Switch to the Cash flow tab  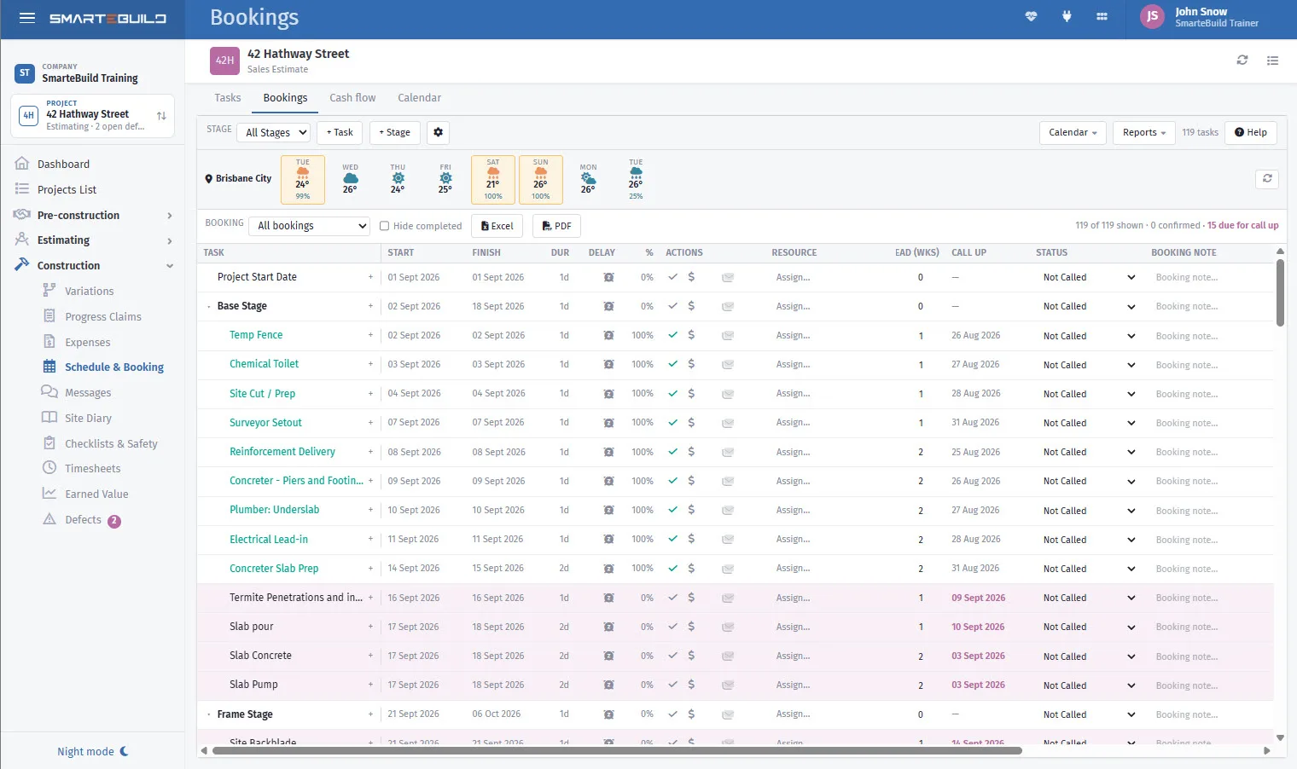352,98
